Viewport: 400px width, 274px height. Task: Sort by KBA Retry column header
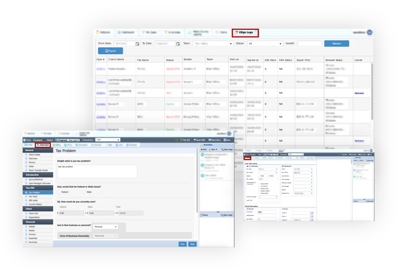(x=270, y=60)
